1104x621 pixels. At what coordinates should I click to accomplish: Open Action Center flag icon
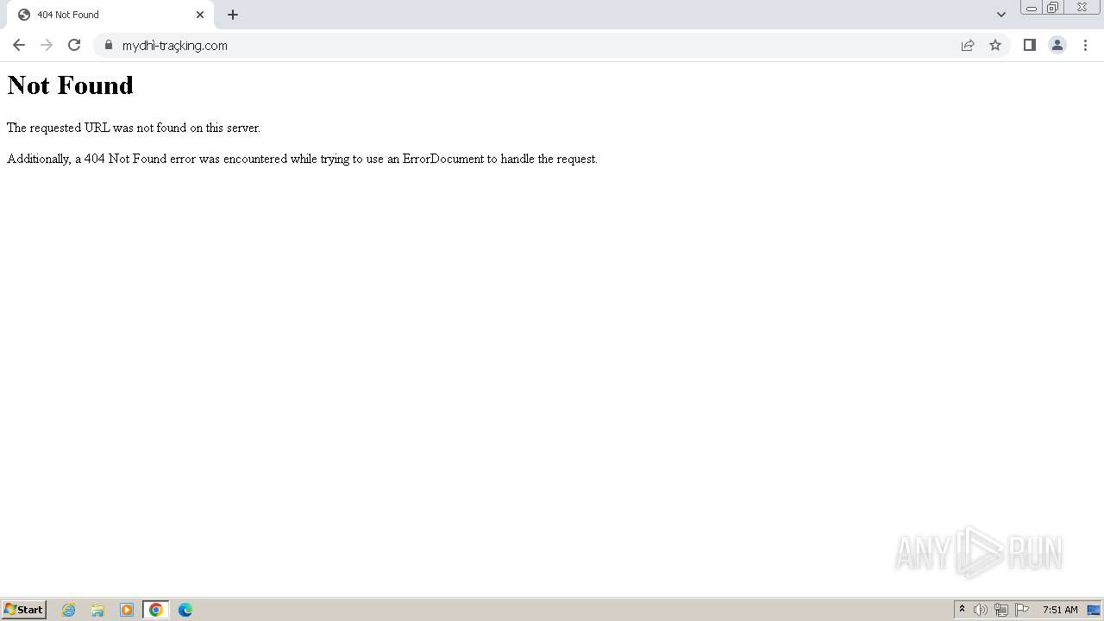1022,610
